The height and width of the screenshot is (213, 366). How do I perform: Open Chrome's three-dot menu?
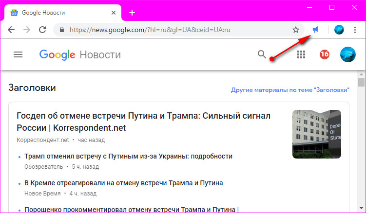coord(355,30)
